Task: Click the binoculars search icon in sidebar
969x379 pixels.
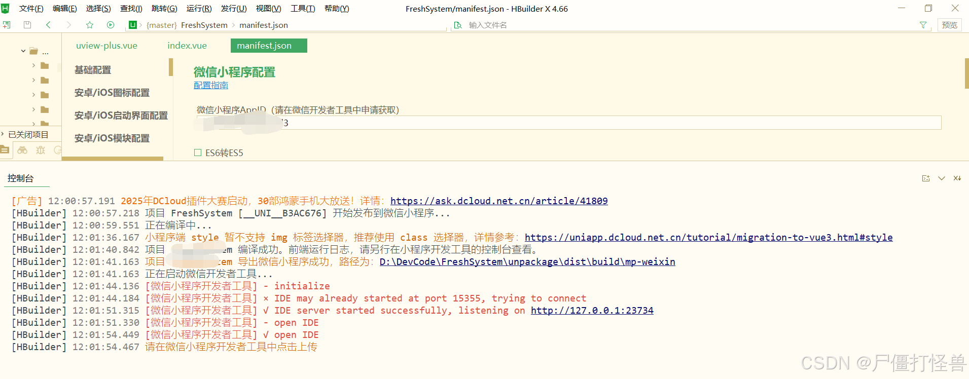Action: [22, 150]
